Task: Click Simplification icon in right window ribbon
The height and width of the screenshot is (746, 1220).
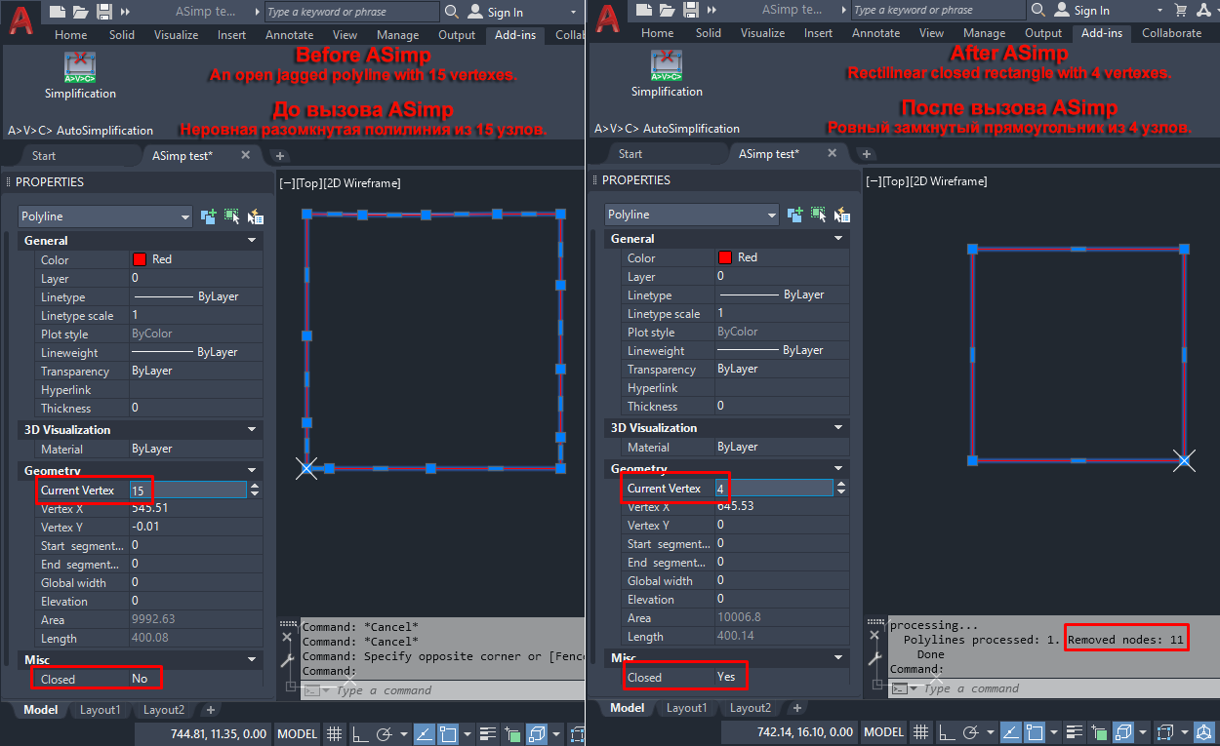Action: 667,65
